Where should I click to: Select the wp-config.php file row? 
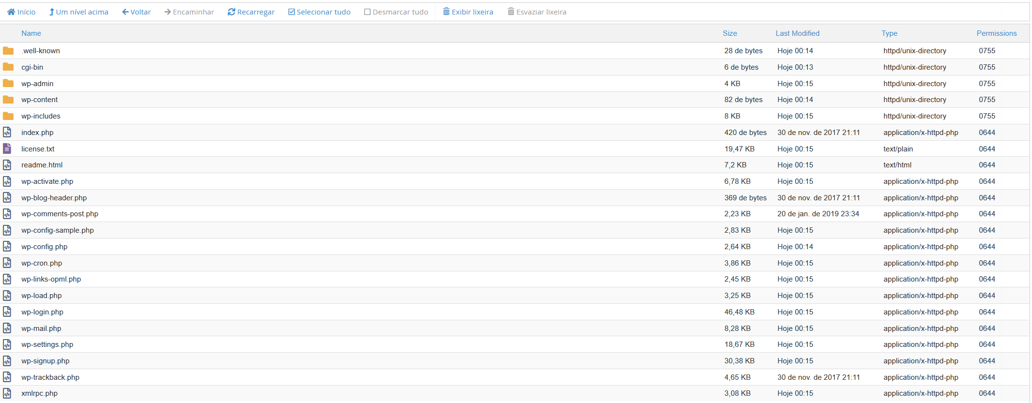(44, 247)
